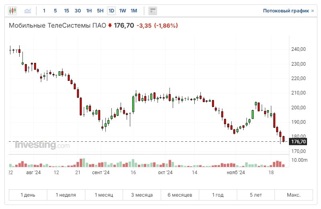Show the 1 месяц range
321x209 pixels.
click(x=104, y=195)
